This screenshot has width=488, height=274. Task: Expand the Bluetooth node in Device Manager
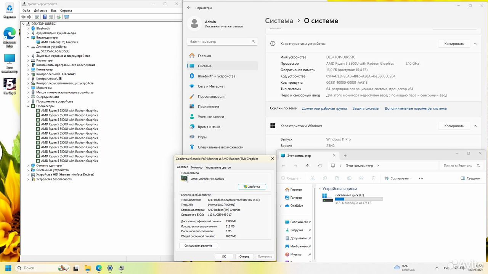(x=28, y=29)
